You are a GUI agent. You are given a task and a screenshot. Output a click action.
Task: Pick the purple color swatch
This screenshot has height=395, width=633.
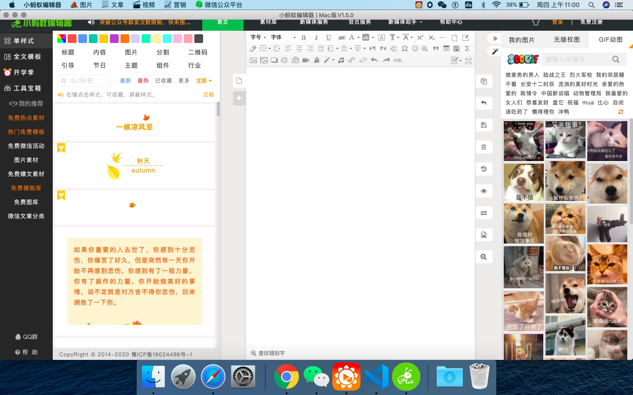pyautogui.click(x=114, y=39)
